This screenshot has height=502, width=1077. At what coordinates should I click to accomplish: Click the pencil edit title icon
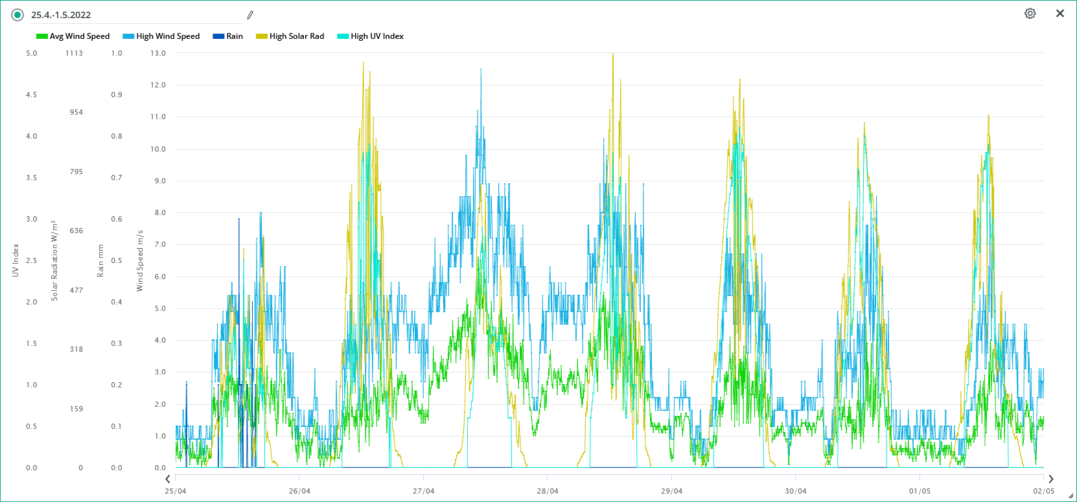[250, 15]
